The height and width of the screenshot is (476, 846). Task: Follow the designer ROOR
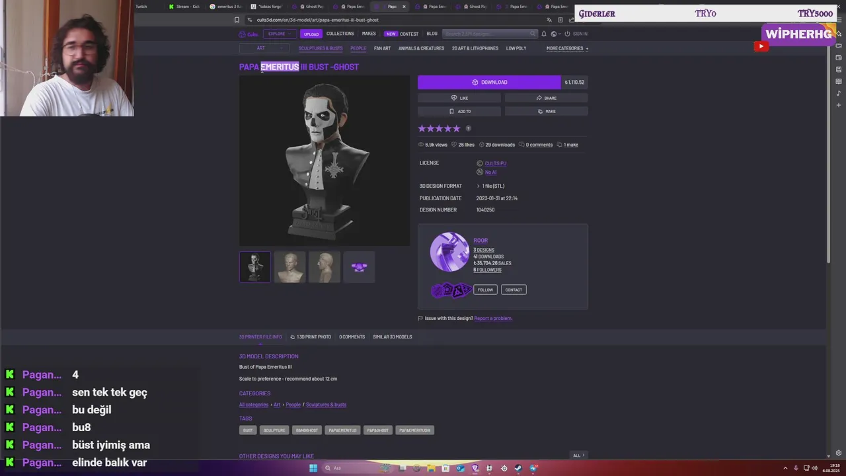[485, 290]
